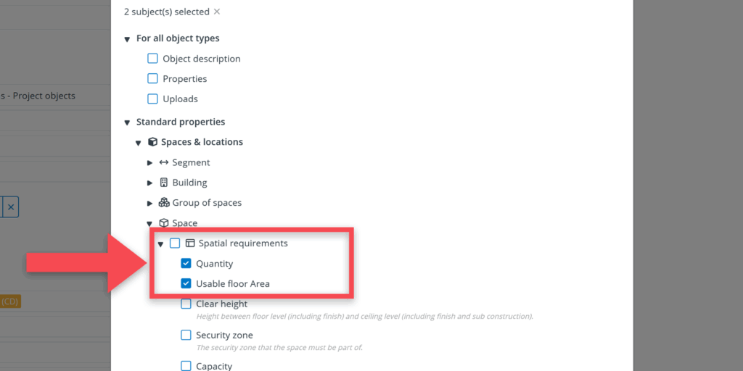This screenshot has height=371, width=743.
Task: Uncheck the Quantity checkbox
Action: coord(186,264)
